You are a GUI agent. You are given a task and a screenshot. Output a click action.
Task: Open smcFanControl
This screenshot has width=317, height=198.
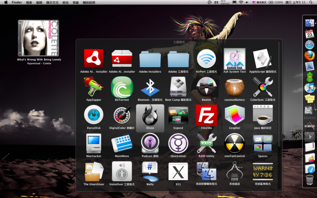tap(234, 144)
